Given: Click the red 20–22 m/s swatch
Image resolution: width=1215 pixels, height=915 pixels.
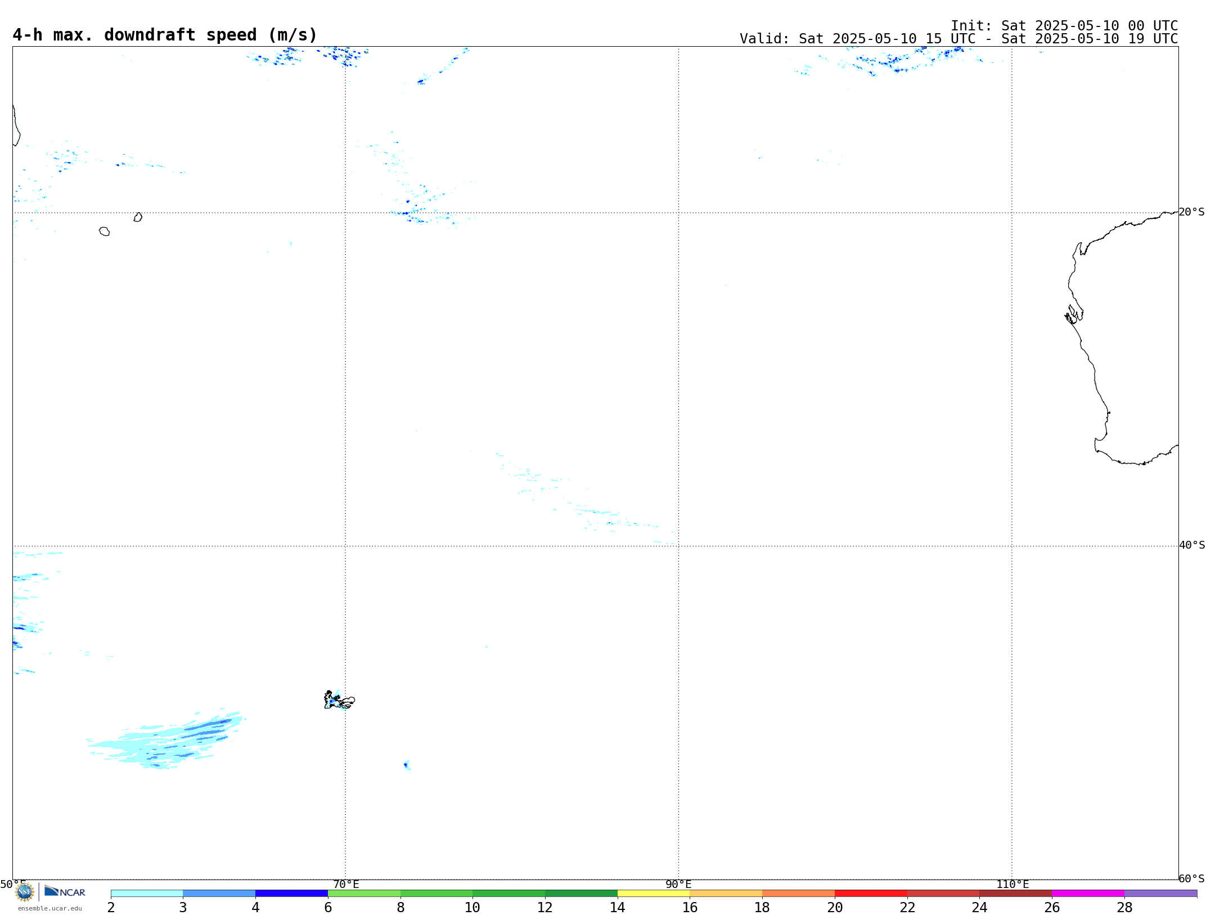Looking at the screenshot, I should pos(871,894).
